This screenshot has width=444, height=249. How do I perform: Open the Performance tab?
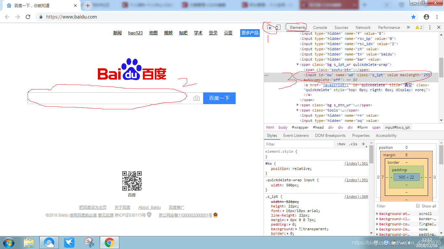389,28
